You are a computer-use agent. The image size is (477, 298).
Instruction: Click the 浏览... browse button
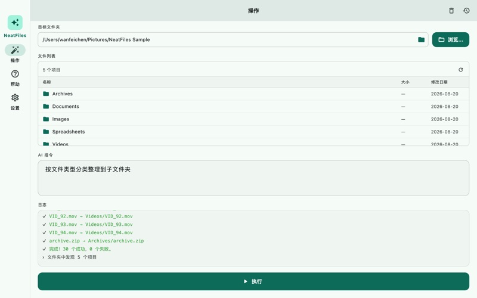451,39
